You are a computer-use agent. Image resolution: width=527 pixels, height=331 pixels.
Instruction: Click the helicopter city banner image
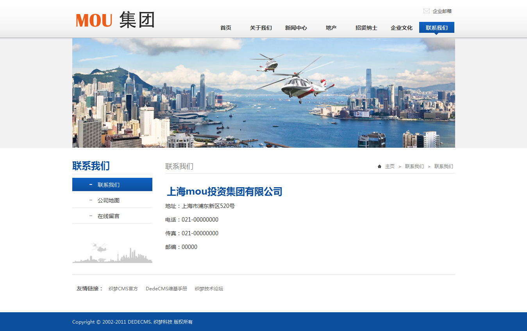264,93
